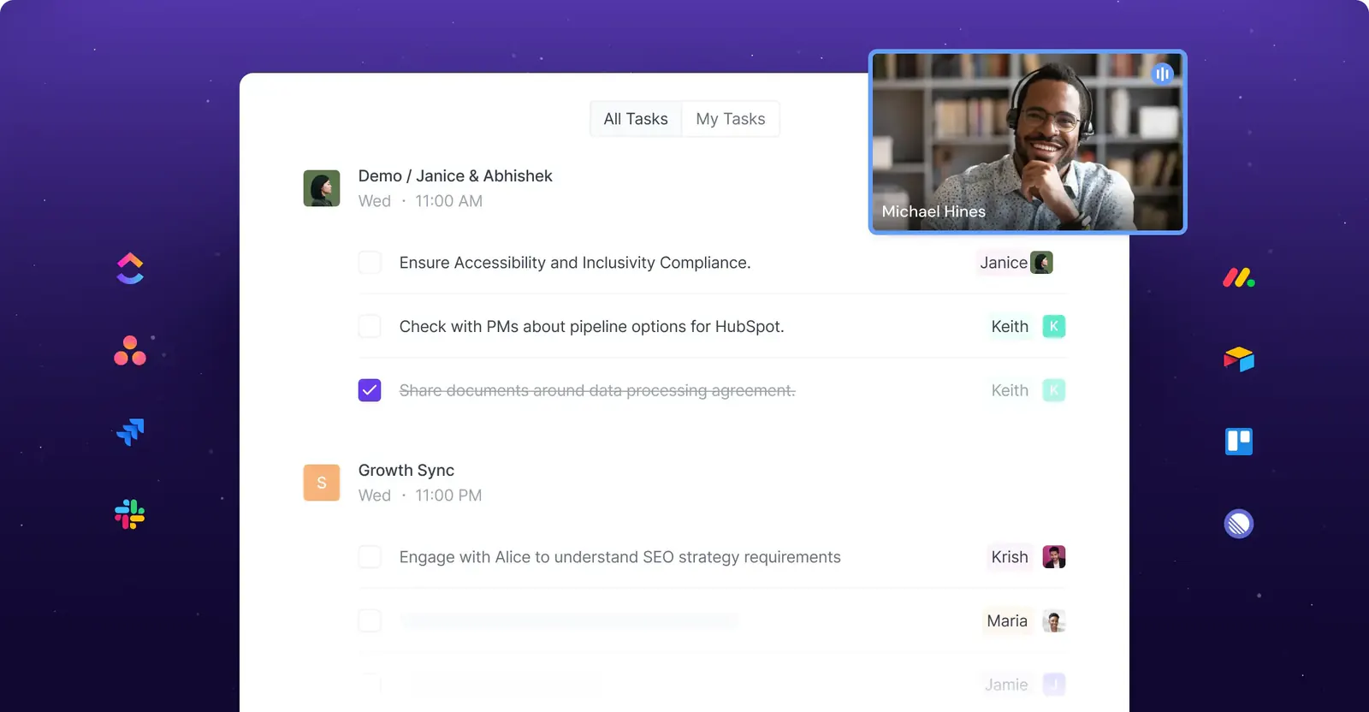
Task: Click the orange Growth Sync avatar
Action: coord(322,483)
